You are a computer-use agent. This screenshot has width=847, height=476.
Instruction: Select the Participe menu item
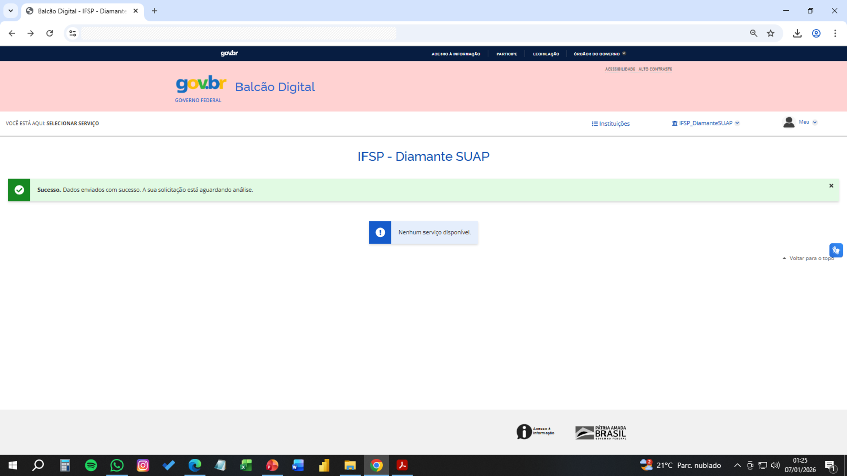click(507, 54)
